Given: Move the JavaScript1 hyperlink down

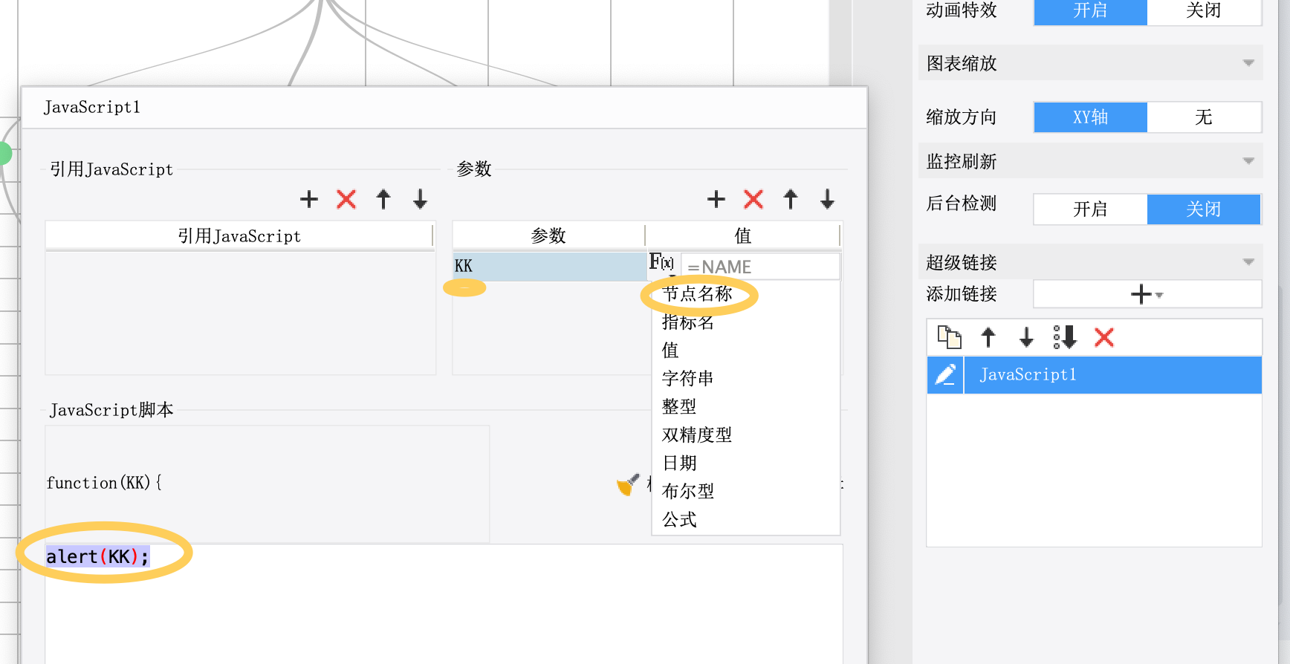Looking at the screenshot, I should [x=1026, y=337].
